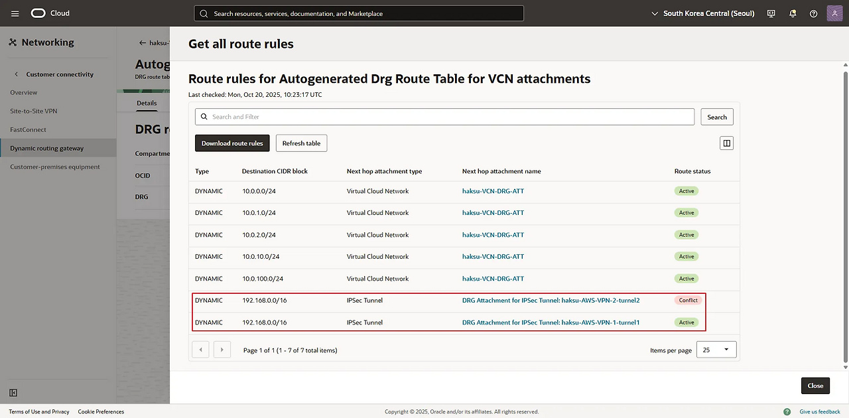The height and width of the screenshot is (418, 849).
Task: Click the back arrow next to haksu
Action: coord(142,42)
